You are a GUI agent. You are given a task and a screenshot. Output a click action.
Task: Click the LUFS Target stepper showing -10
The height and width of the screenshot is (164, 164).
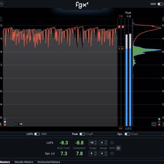[93, 143]
